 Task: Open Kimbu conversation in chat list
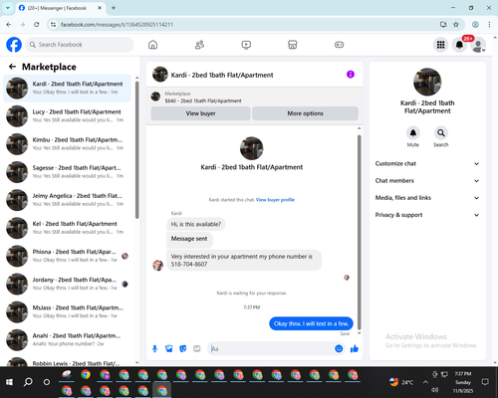click(68, 144)
